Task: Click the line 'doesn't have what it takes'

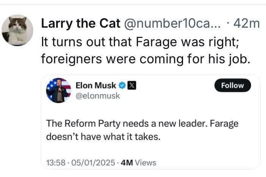Action: (x=103, y=136)
